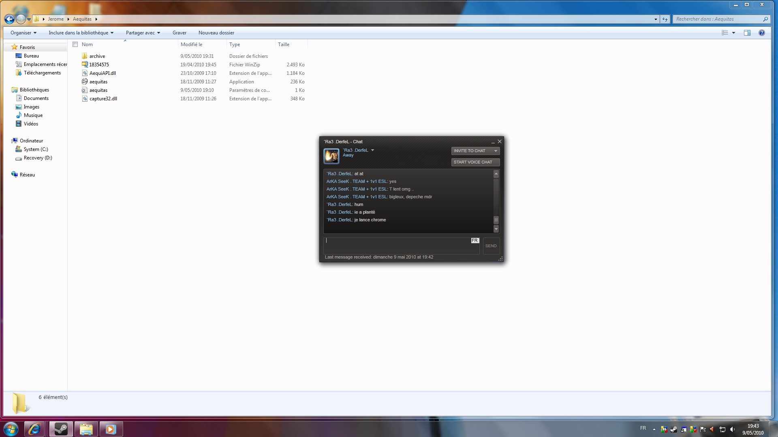The image size is (778, 437).
Task: Open the Partager avec menu
Action: click(x=143, y=33)
